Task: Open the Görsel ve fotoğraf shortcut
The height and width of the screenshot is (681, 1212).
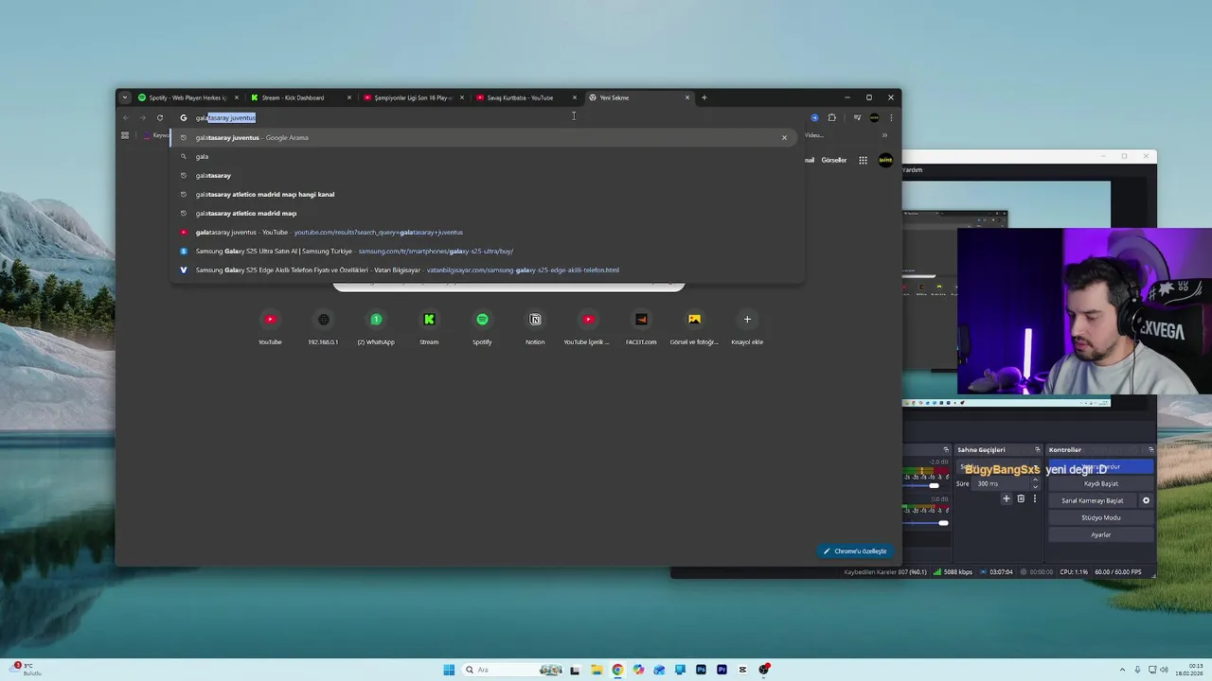Action: [x=694, y=327]
